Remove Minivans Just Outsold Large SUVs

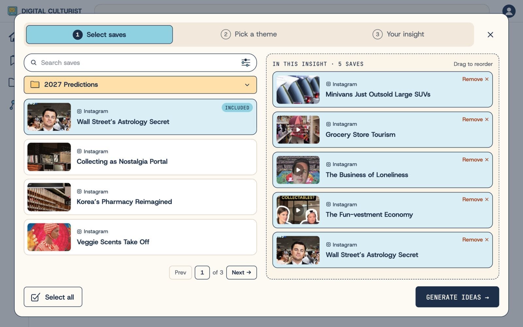(x=475, y=79)
